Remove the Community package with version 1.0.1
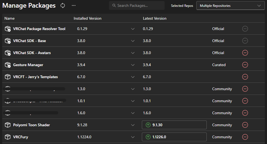Viewport: 267px width, 144px height. click(245, 101)
